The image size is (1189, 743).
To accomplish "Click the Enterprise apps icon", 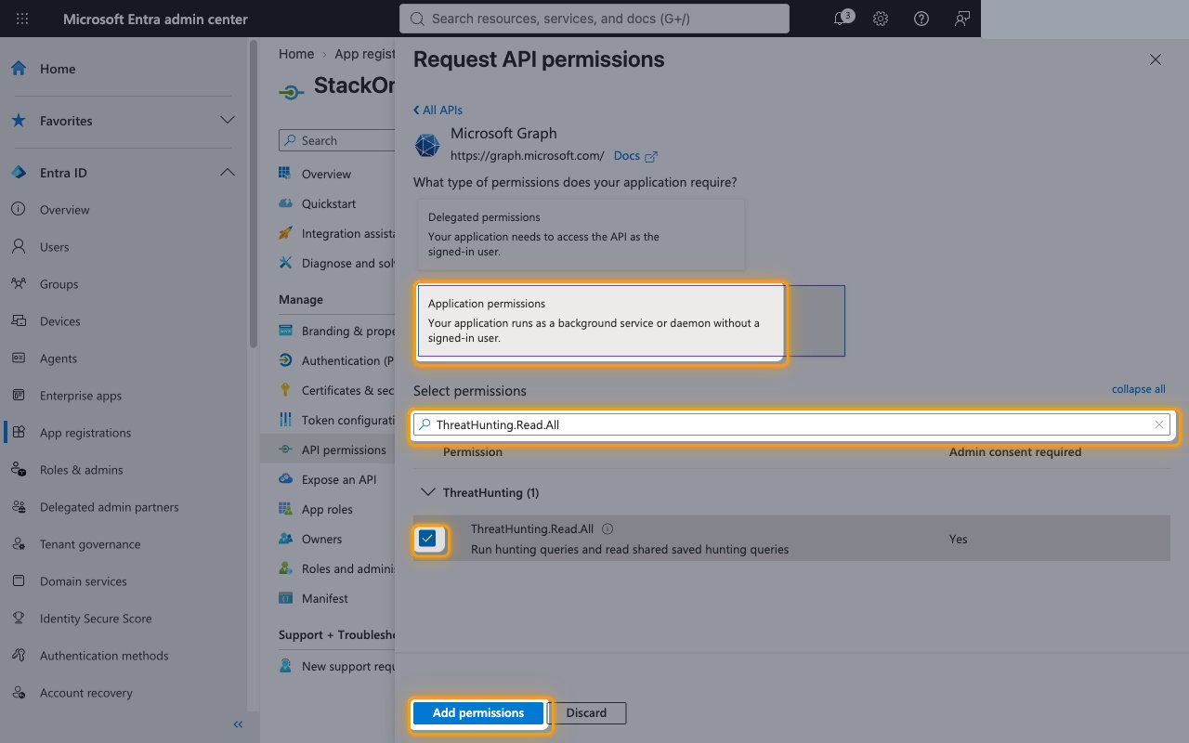I will coord(19,396).
